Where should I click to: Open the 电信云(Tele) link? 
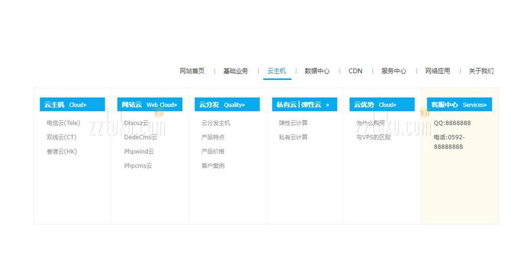(63, 123)
